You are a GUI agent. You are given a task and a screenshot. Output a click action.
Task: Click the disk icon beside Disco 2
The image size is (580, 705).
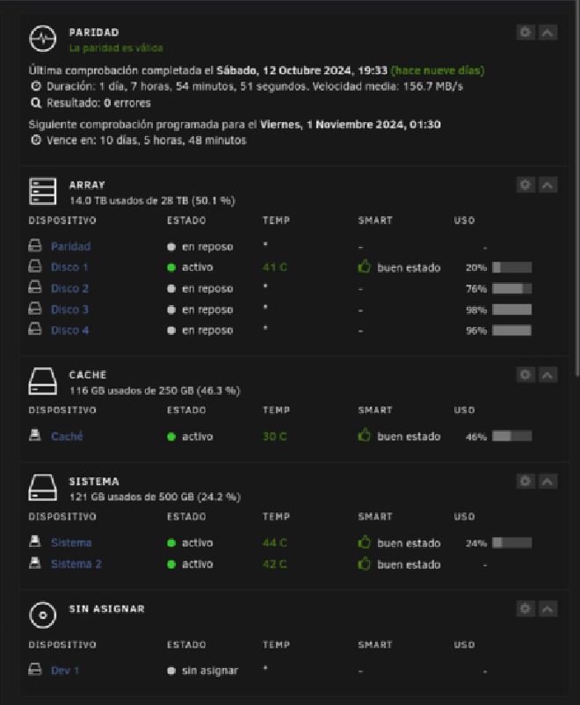click(35, 287)
